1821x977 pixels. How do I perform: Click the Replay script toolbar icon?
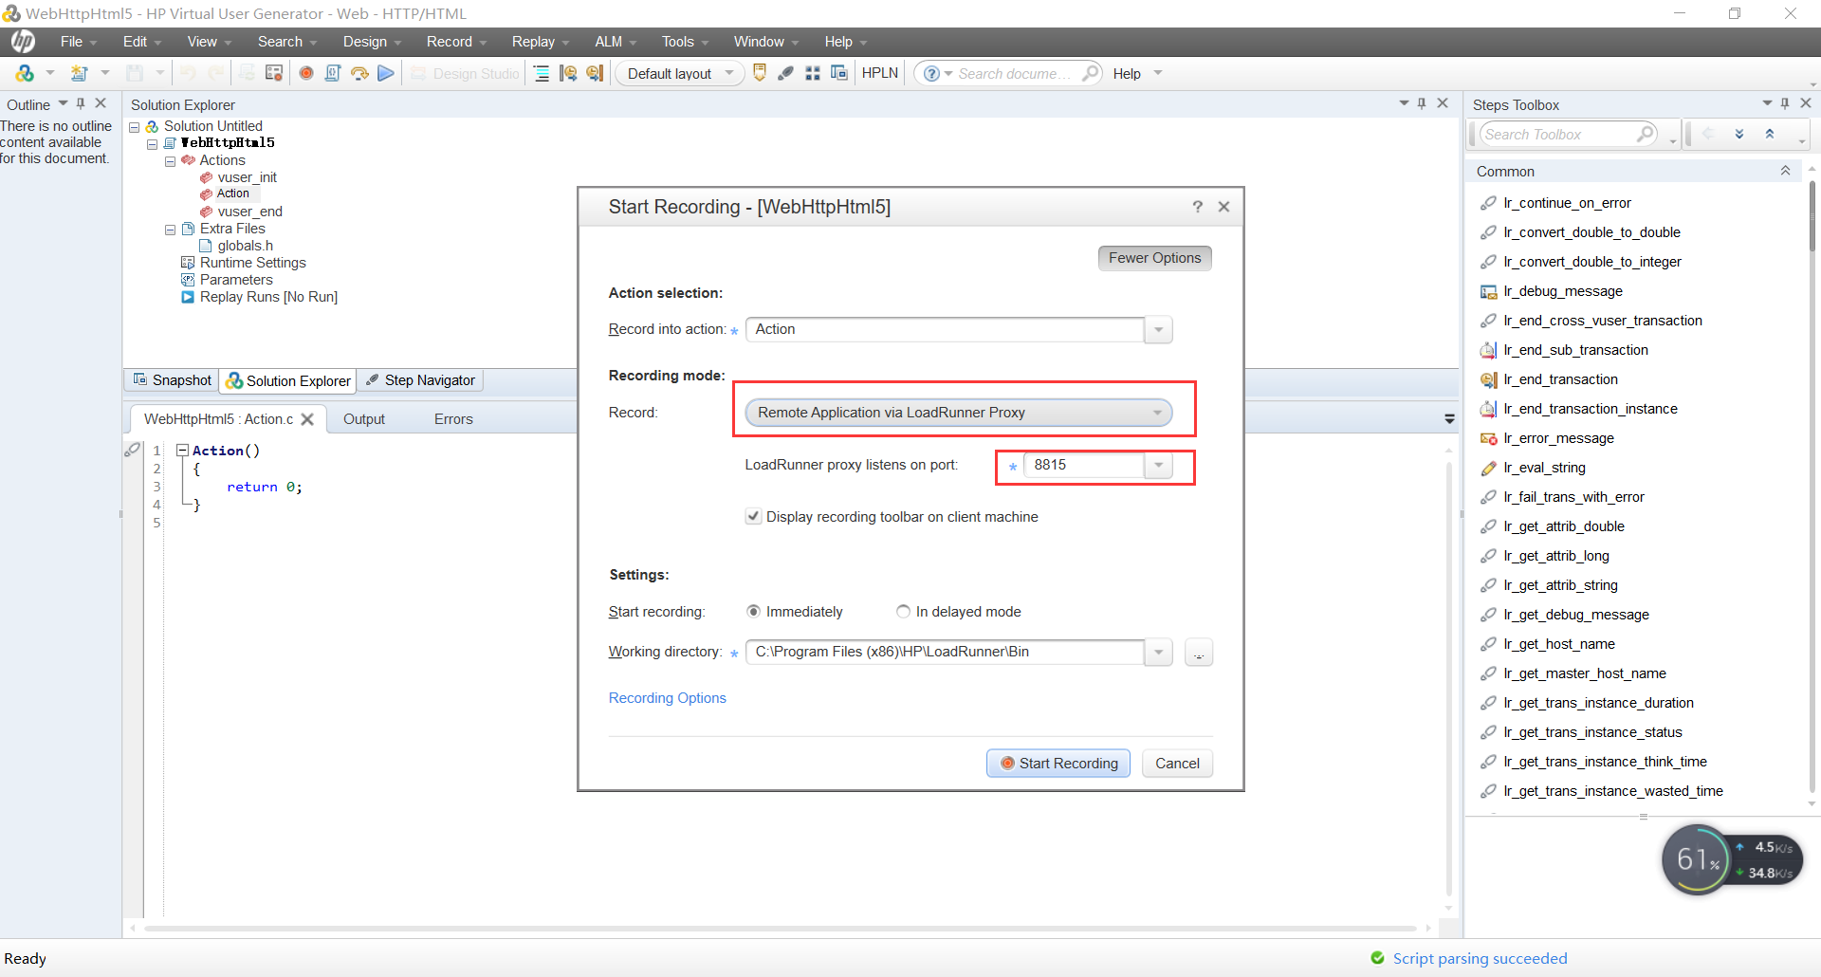(385, 73)
